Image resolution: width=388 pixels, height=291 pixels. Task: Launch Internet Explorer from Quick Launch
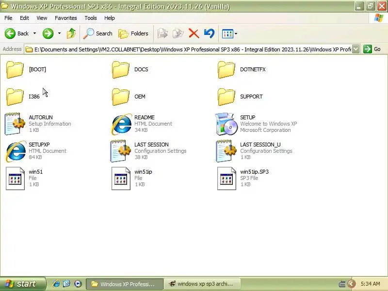click(56, 284)
